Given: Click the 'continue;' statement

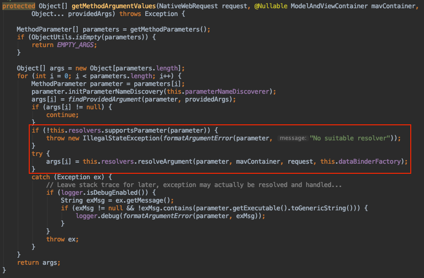Looking at the screenshot, I should (x=62, y=115).
